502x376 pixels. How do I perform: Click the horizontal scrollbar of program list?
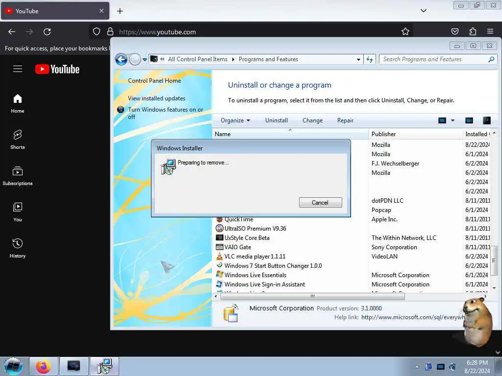(312, 296)
